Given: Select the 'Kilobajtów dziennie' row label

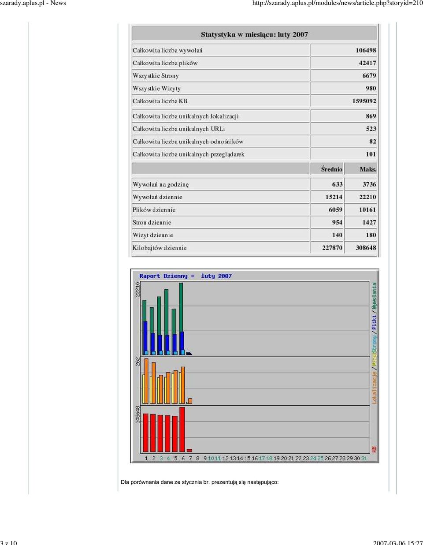Looking at the screenshot, I should [x=160, y=248].
